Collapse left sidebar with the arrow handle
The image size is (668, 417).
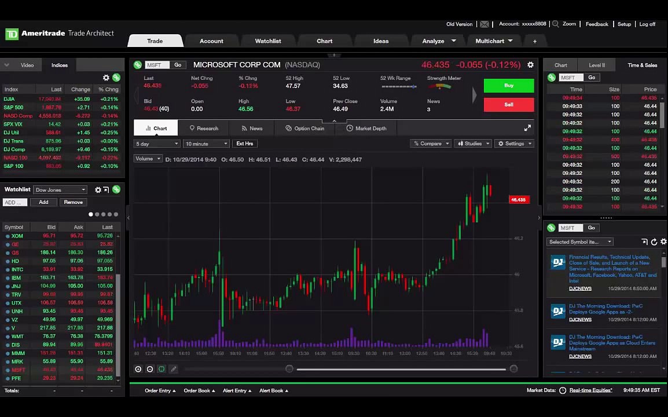pos(129,218)
